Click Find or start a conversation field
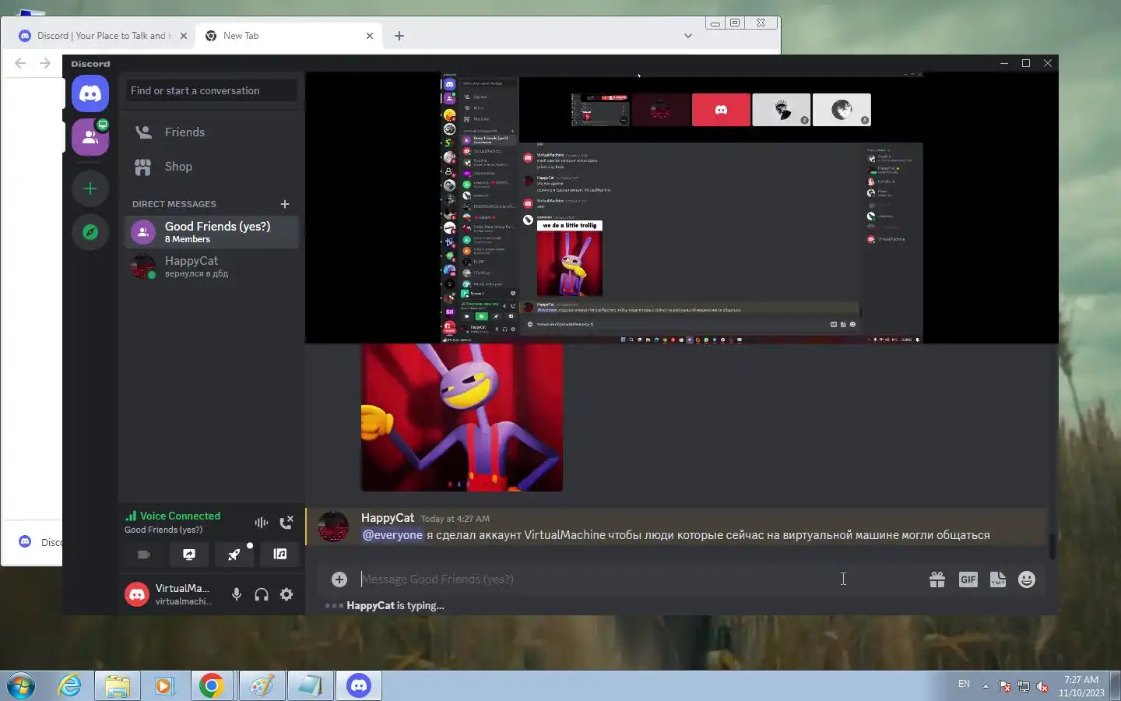Viewport: 1121px width, 701px height. [212, 90]
